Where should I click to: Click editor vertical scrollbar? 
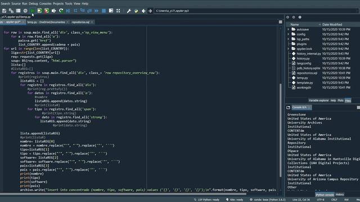[280, 130]
